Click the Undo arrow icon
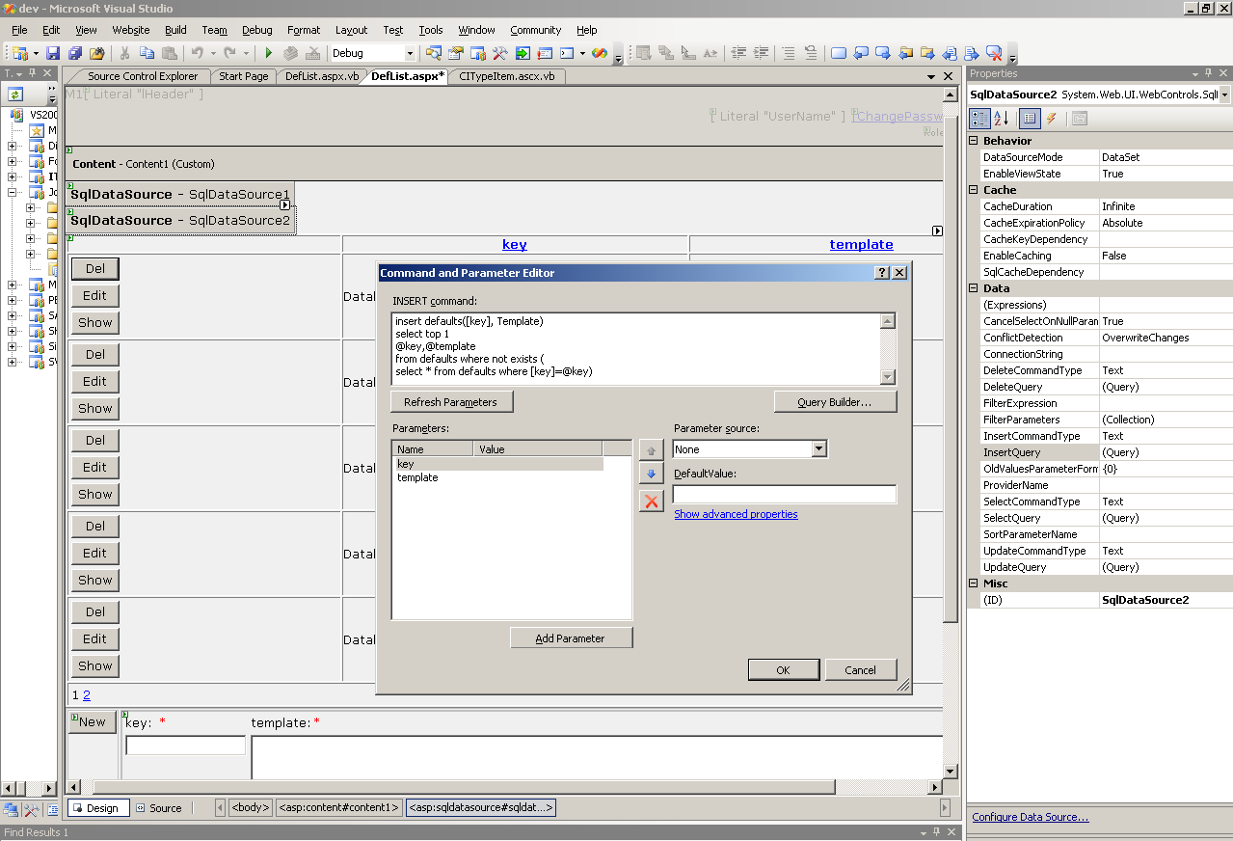 [x=197, y=53]
